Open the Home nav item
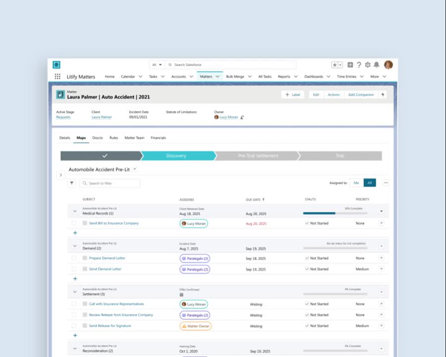This screenshot has height=357, width=446. 110,76
